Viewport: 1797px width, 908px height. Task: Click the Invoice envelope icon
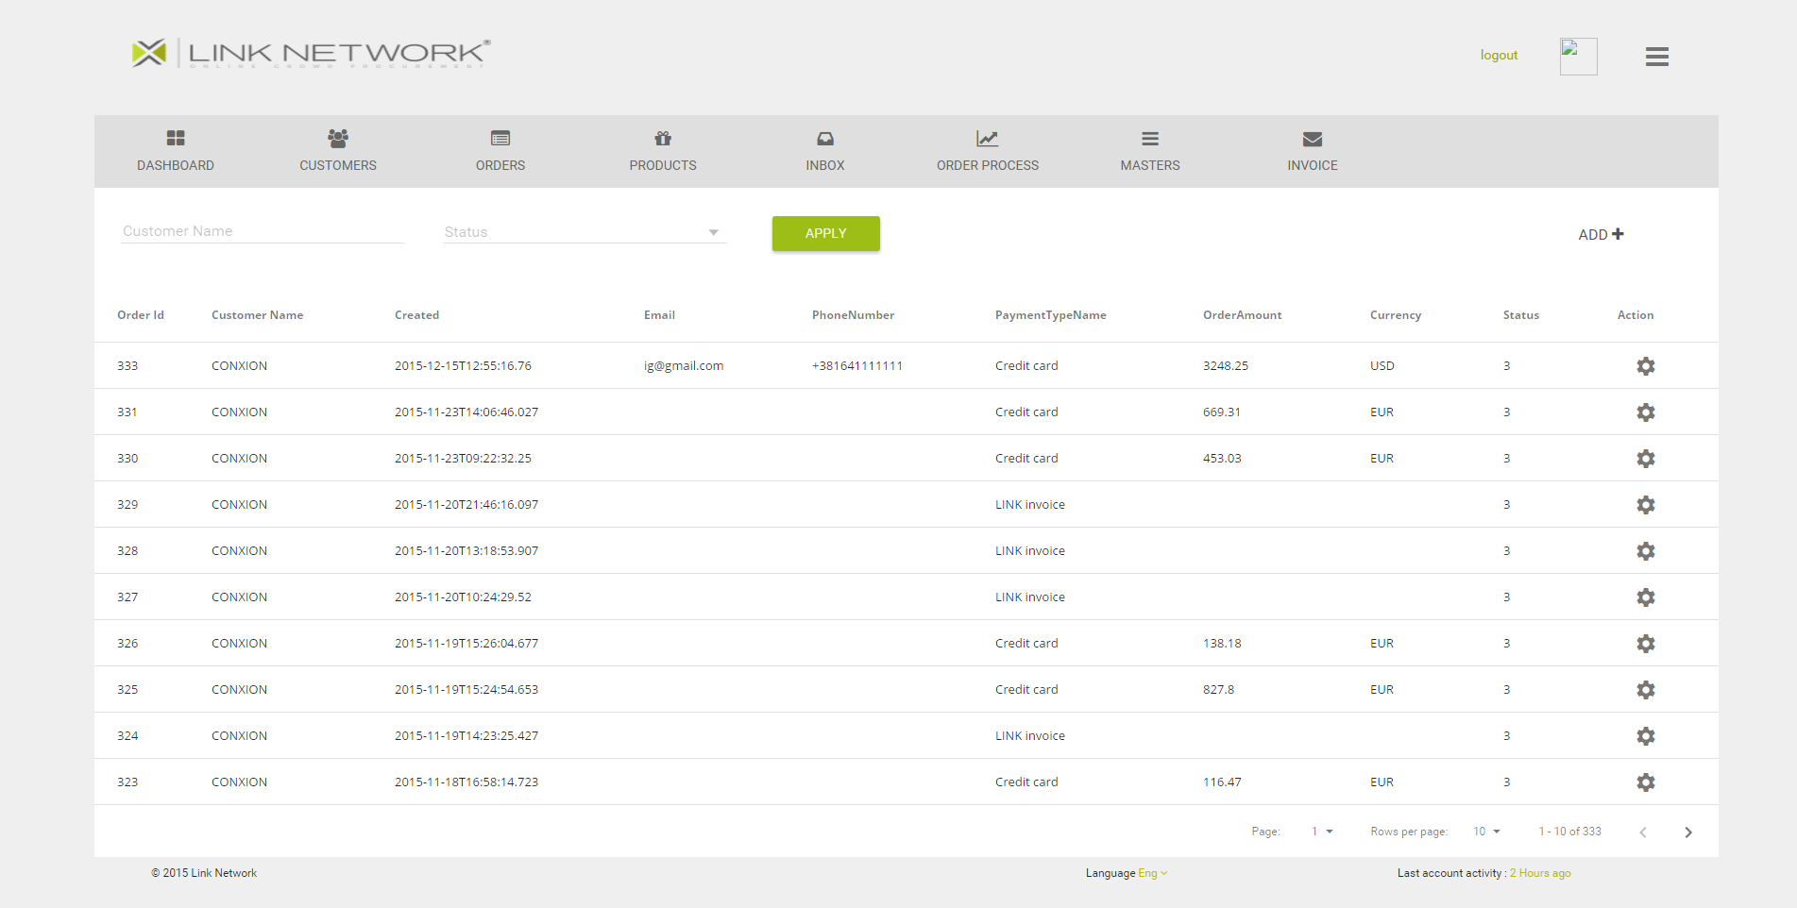tap(1313, 139)
